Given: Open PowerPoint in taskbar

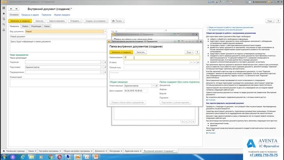Looking at the screenshot, I should [96, 157].
